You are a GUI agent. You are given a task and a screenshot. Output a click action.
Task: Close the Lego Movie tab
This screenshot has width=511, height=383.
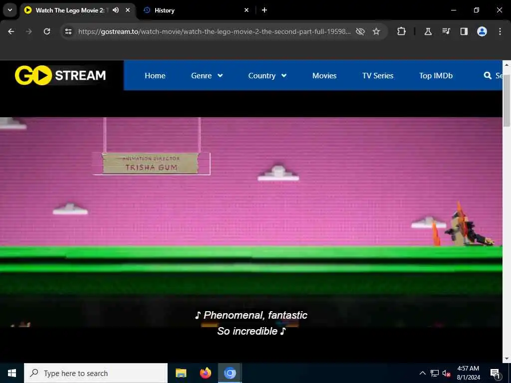128,10
